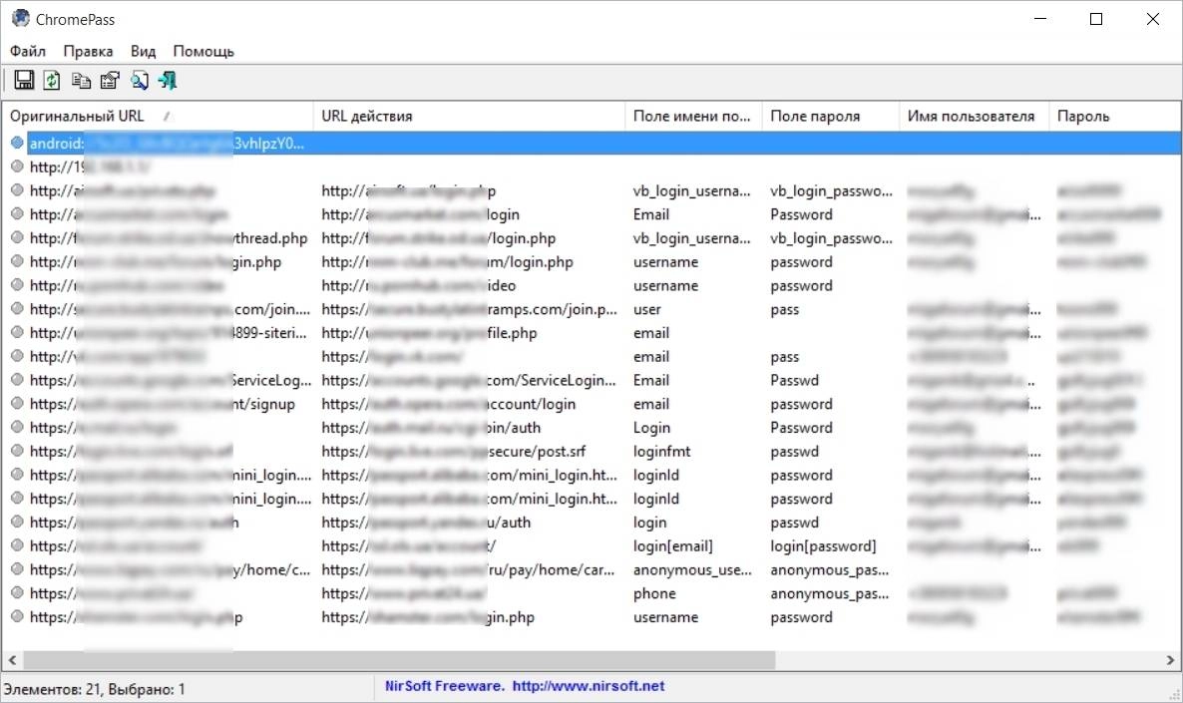The image size is (1183, 703).
Task: Click the globe icon of the Passwd row
Action: tap(17, 380)
